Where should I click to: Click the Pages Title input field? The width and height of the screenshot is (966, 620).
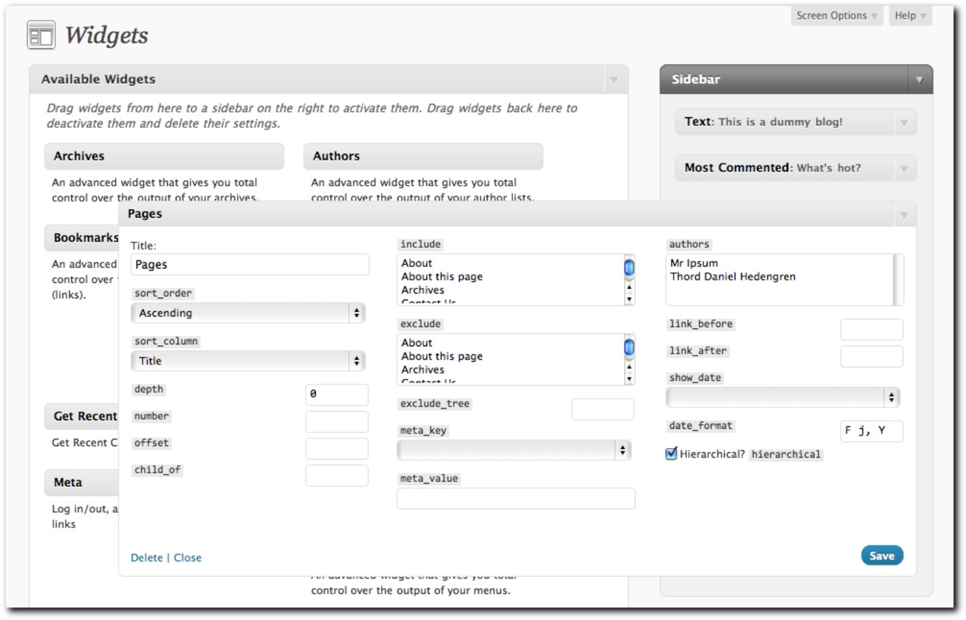pos(250,264)
